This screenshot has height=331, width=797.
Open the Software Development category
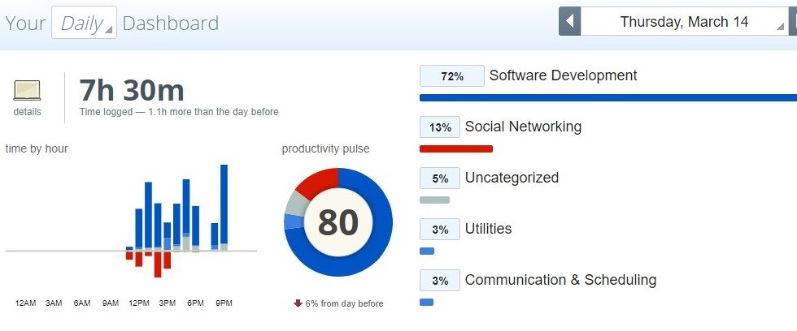pyautogui.click(x=563, y=75)
